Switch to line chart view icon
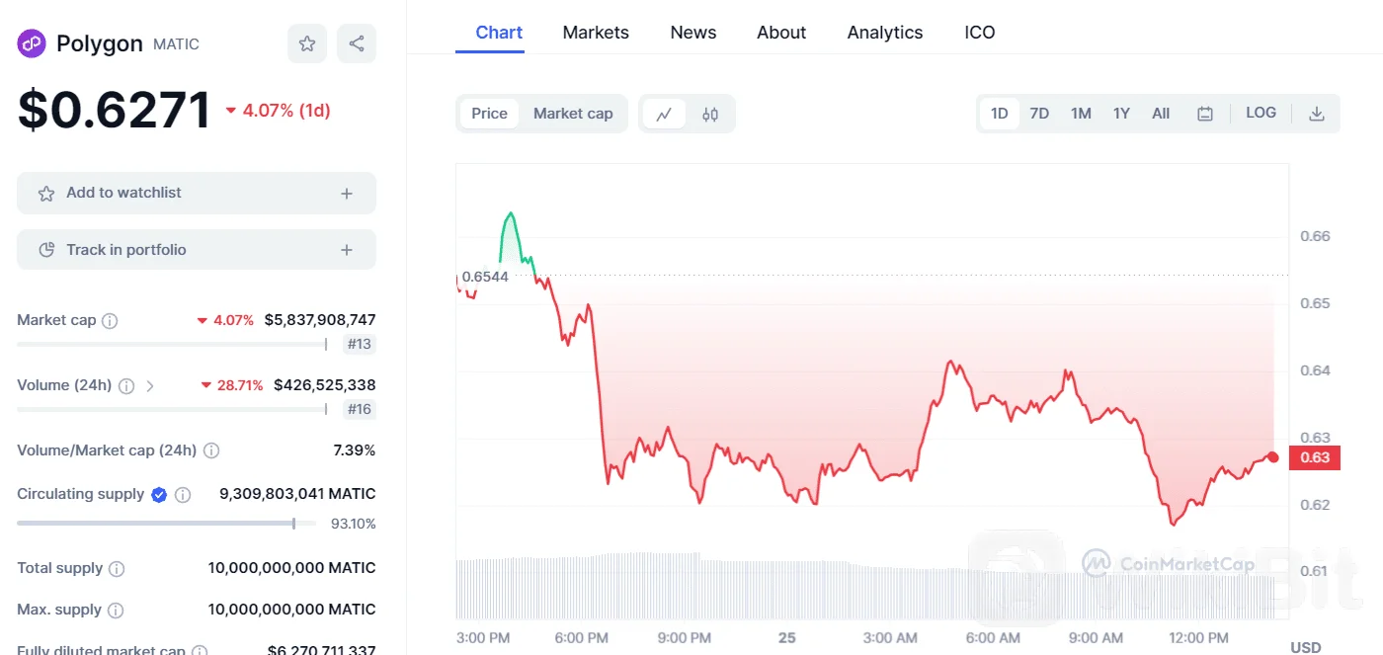Screen dimensions: 1383x655 tap(664, 114)
